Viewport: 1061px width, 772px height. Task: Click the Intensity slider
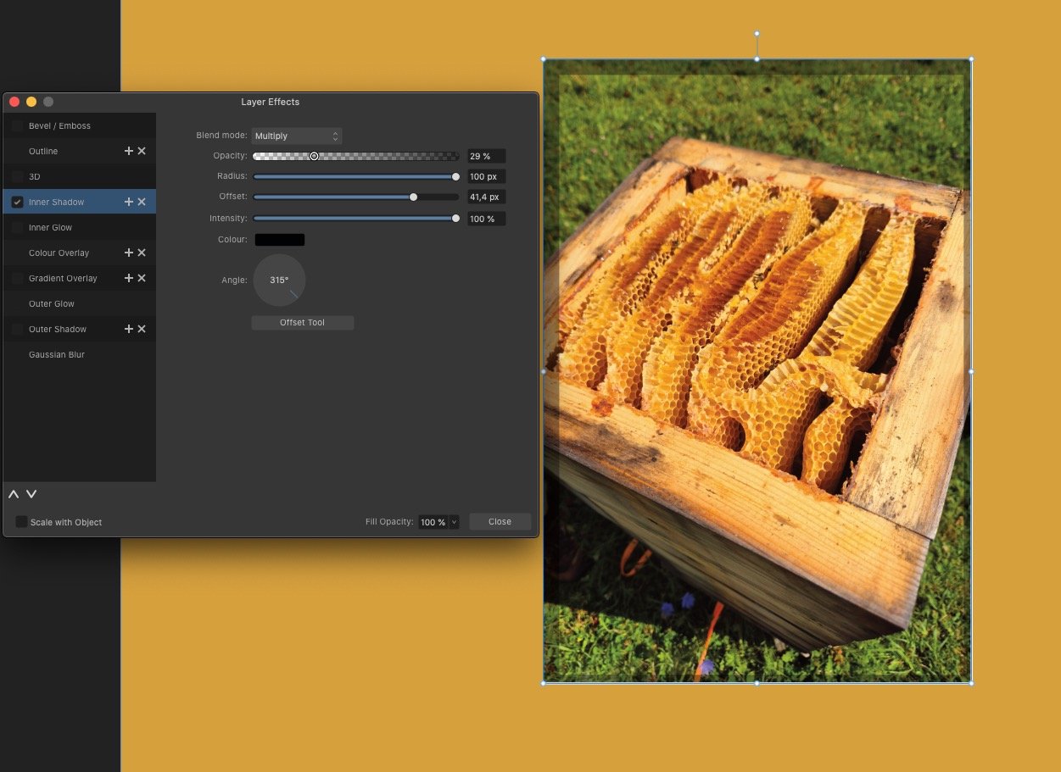[356, 219]
